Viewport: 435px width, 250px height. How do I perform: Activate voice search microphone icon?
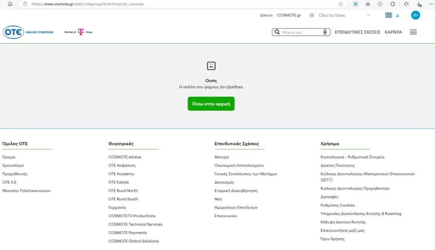click(x=325, y=32)
